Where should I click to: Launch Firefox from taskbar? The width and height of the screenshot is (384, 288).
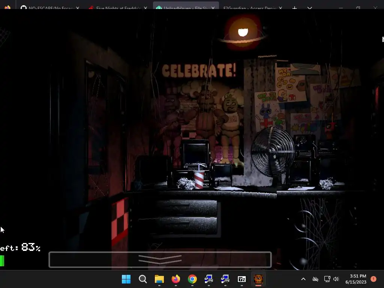tap(175, 279)
